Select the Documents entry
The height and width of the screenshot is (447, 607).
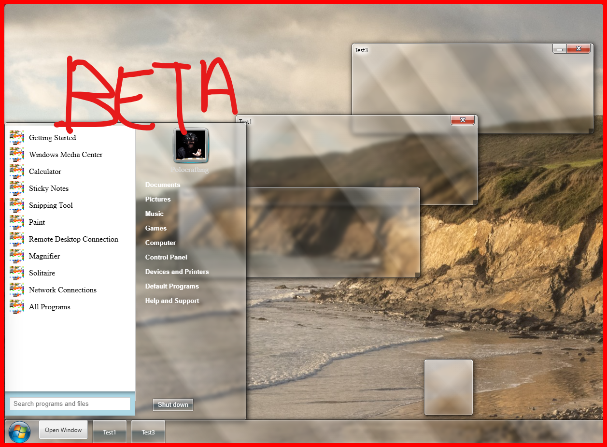[163, 185]
